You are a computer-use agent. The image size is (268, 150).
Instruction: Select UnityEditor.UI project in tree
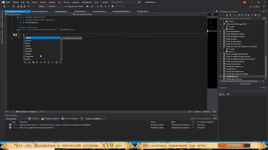[x=231, y=69]
